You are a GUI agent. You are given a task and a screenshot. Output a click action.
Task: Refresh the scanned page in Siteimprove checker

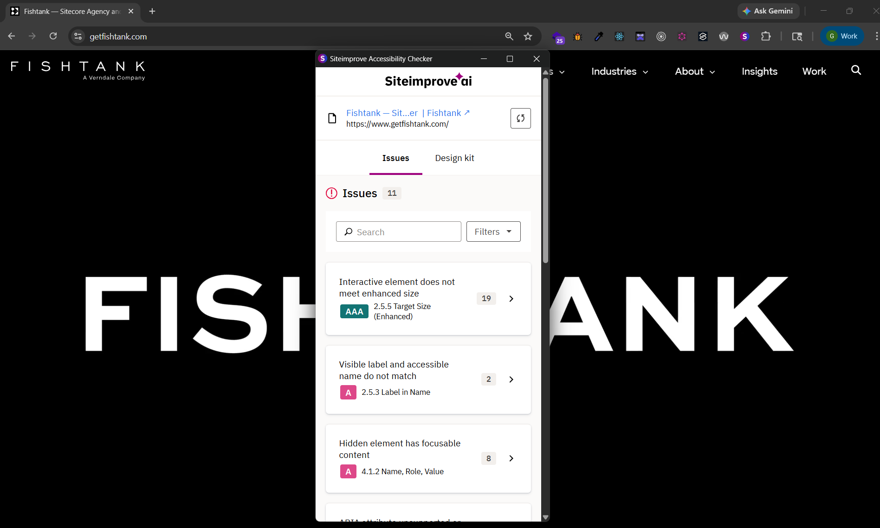pos(520,118)
